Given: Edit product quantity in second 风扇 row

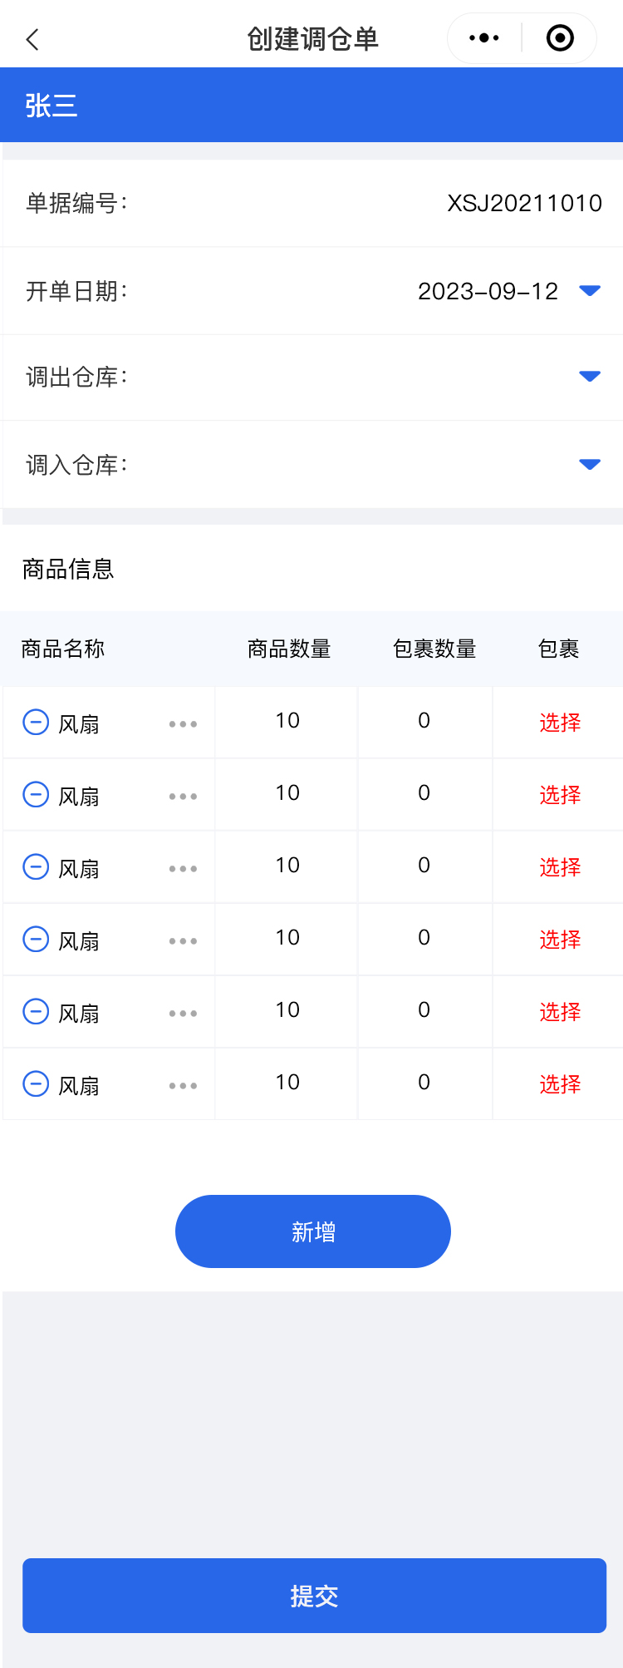Looking at the screenshot, I should (287, 793).
